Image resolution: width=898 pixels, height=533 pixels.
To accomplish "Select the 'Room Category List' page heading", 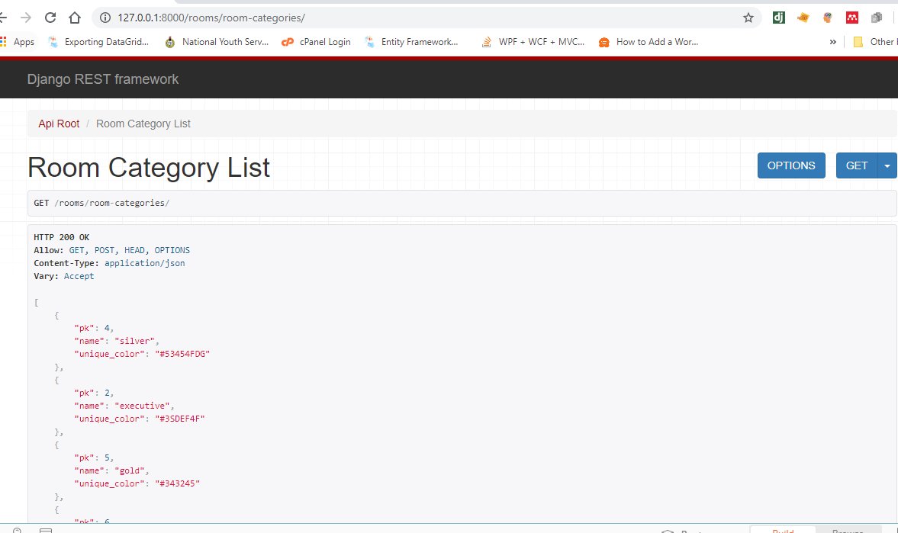I will 148,167.
